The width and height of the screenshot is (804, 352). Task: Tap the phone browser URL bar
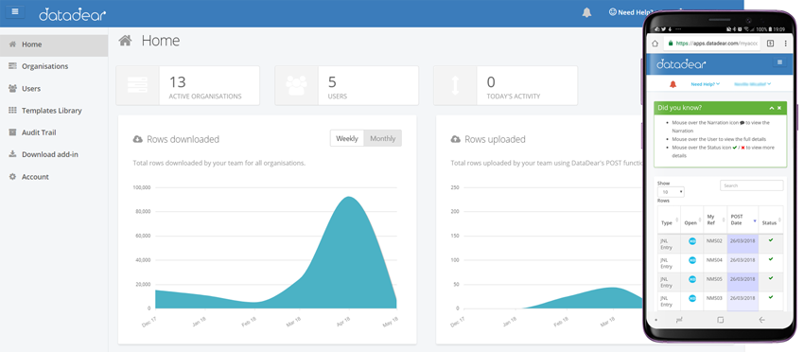pos(711,44)
